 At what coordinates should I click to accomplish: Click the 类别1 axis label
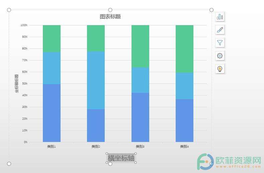click(52, 146)
